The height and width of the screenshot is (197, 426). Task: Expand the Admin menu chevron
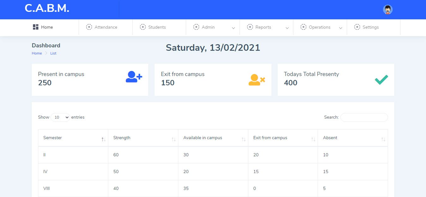tap(233, 28)
